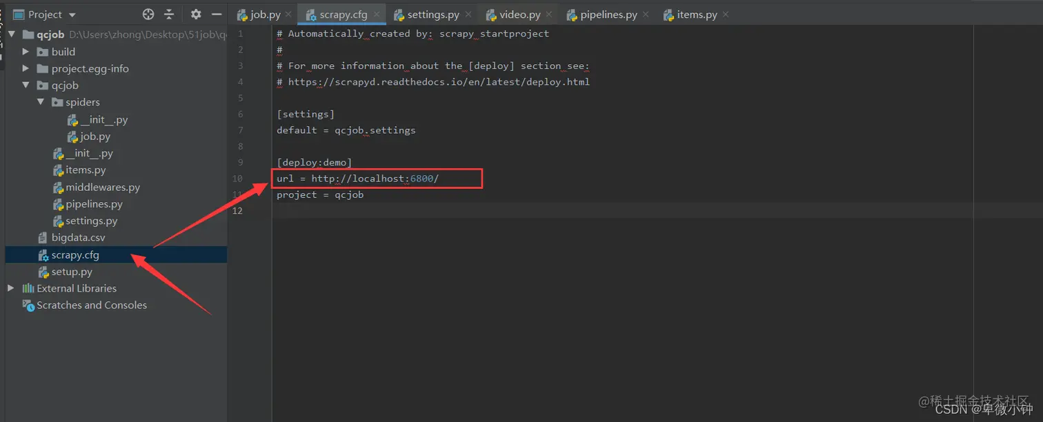This screenshot has width=1043, height=422.
Task: Click the [settings] section header line
Action: click(x=306, y=114)
